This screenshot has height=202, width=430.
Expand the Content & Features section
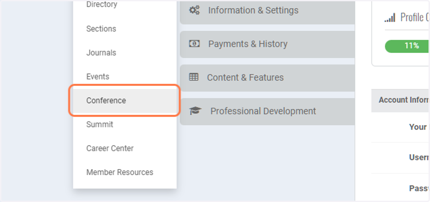tap(267, 78)
